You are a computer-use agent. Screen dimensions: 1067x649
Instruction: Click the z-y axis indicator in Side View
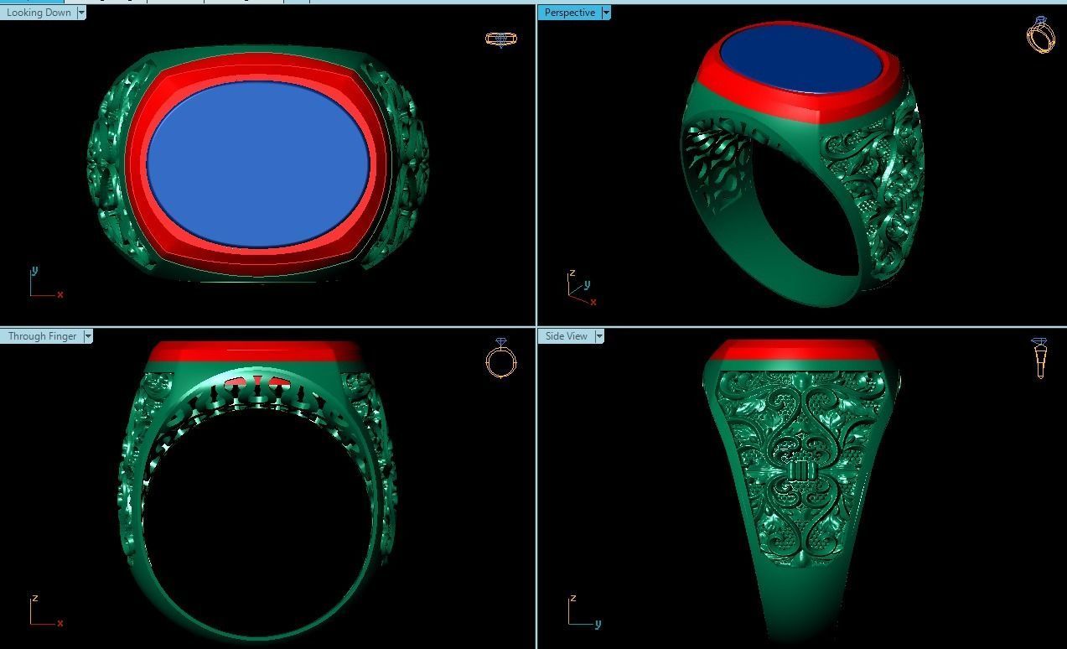pyautogui.click(x=584, y=611)
